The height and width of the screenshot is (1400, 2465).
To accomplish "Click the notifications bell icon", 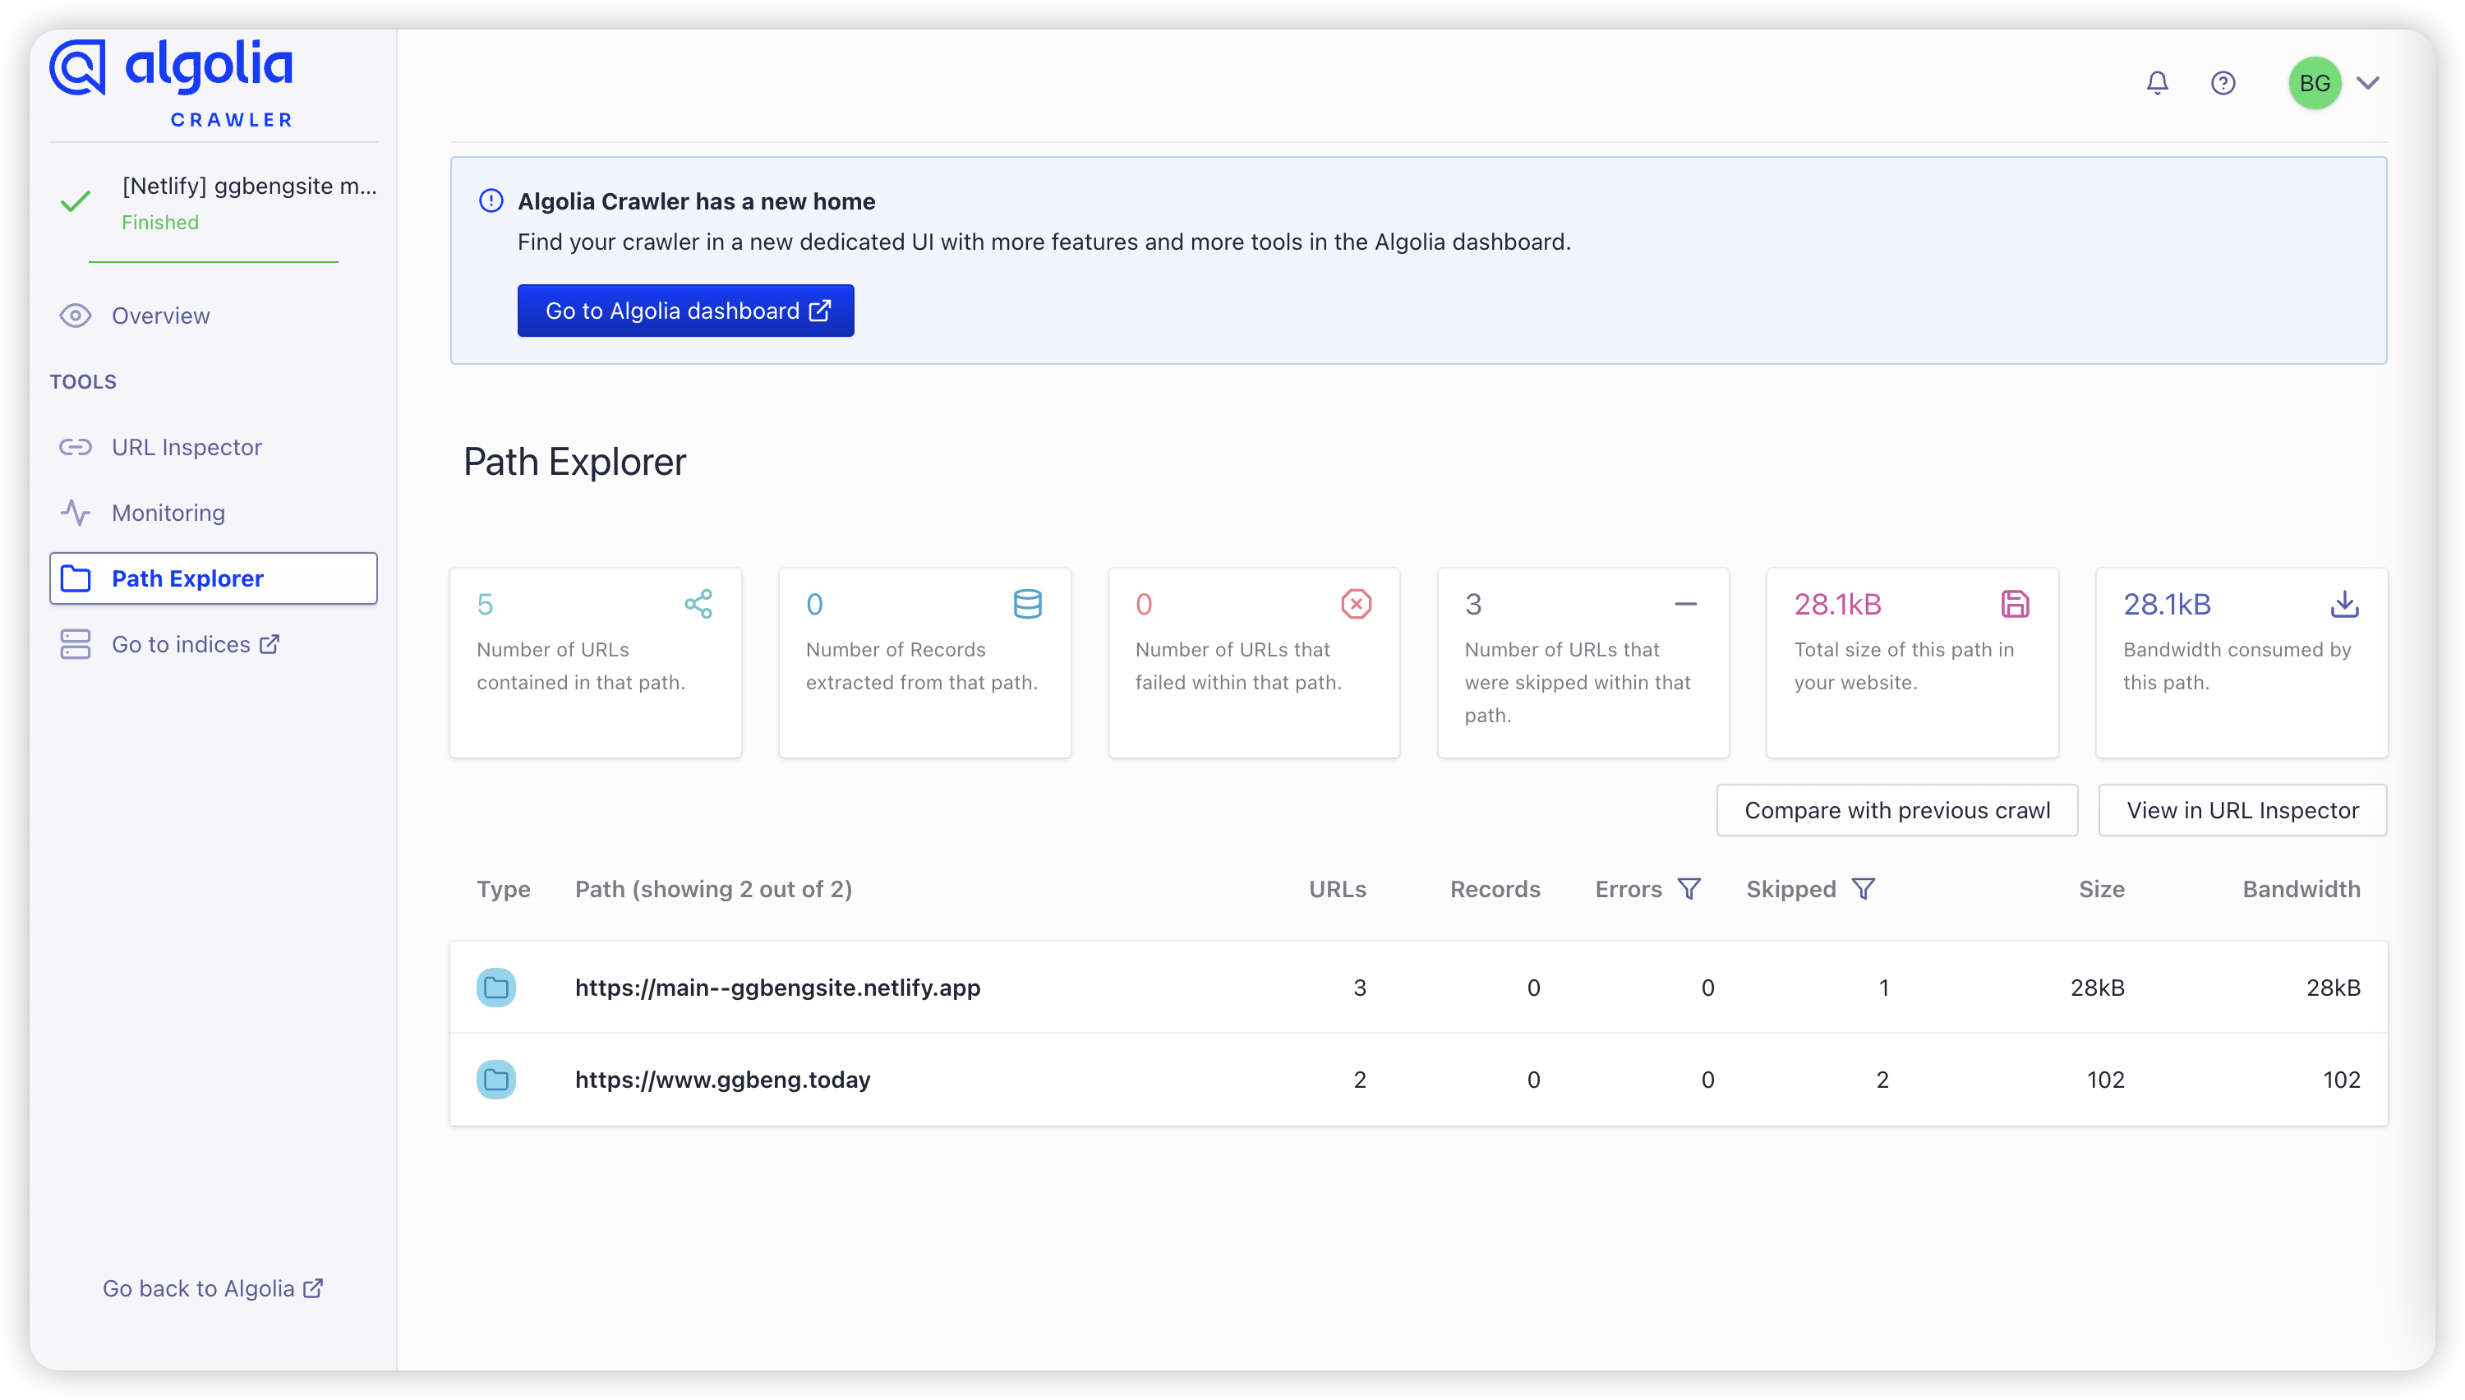I will tap(2156, 83).
